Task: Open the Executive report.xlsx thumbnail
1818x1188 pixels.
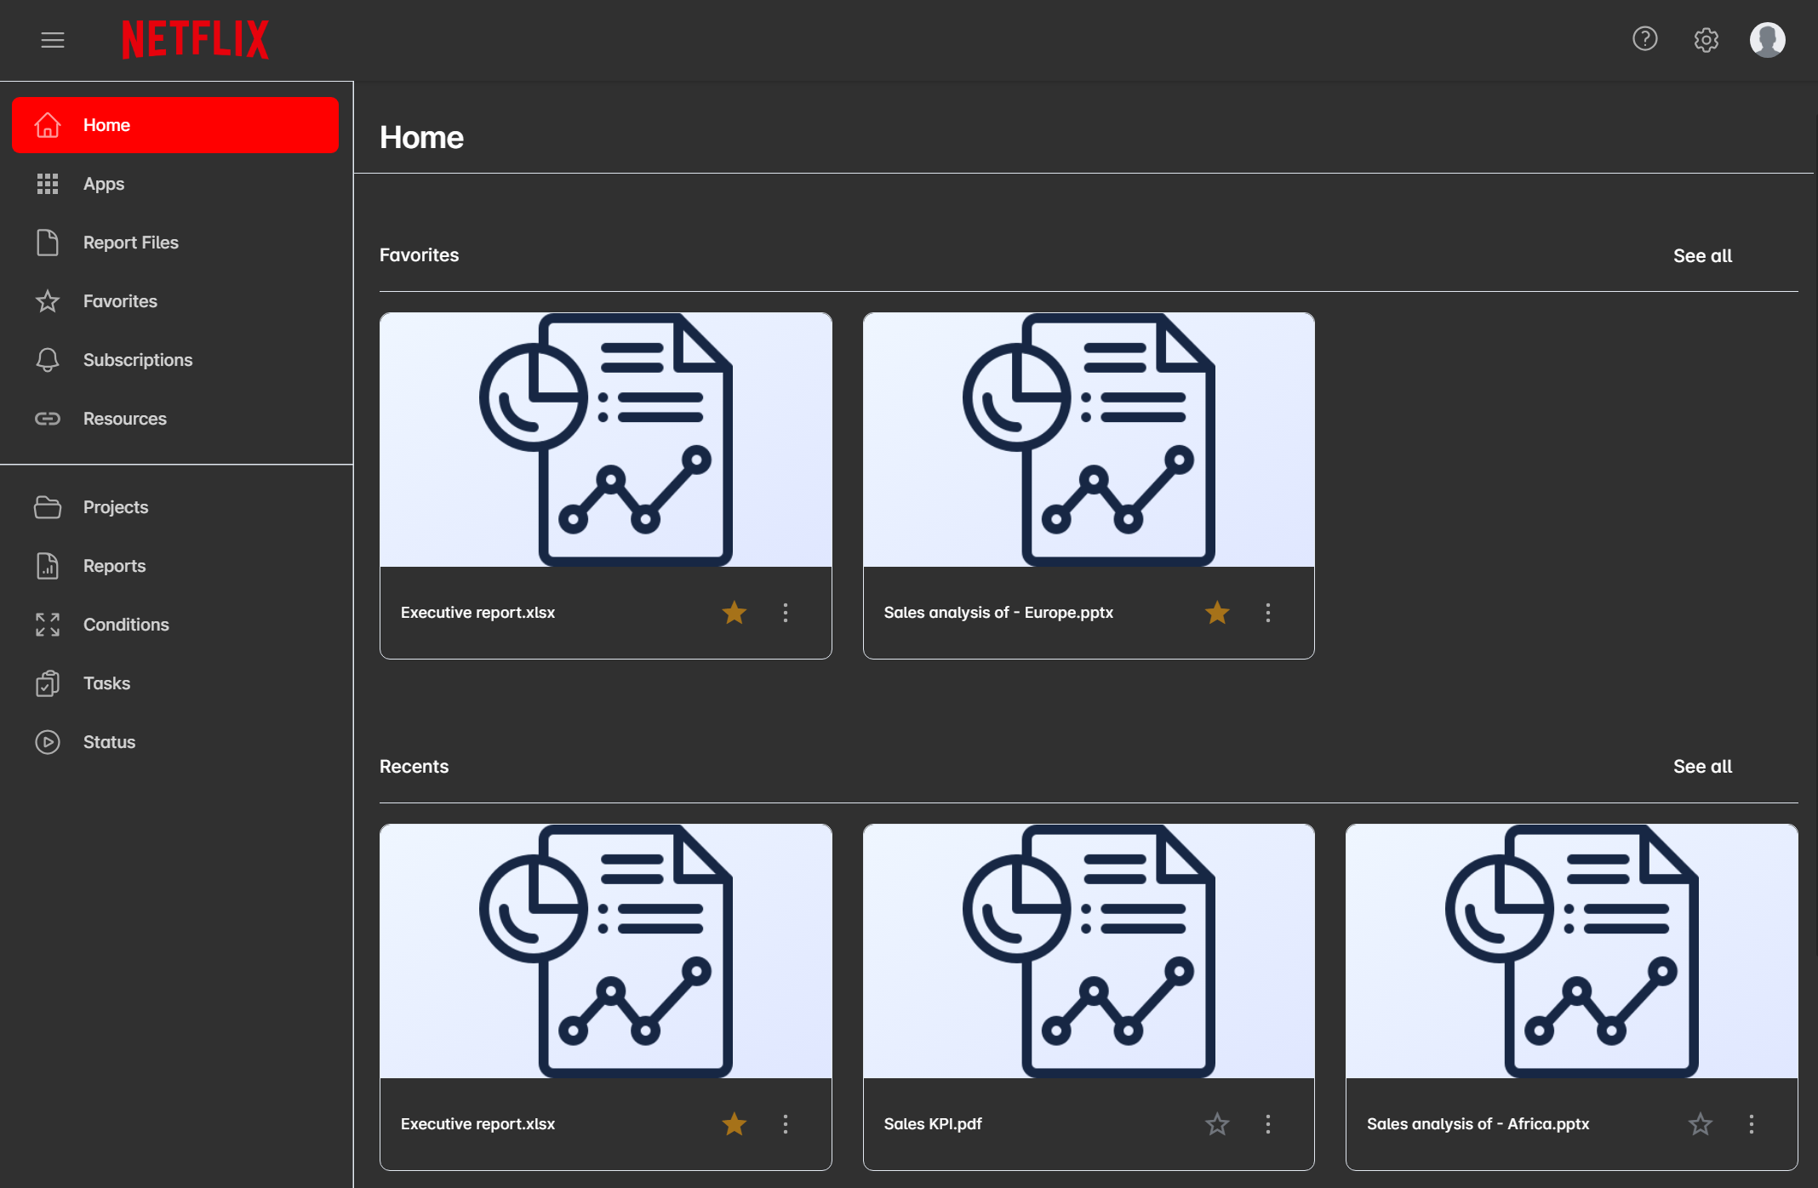Action: tap(605, 440)
